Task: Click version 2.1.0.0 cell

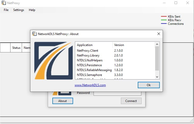Action: 118,51
